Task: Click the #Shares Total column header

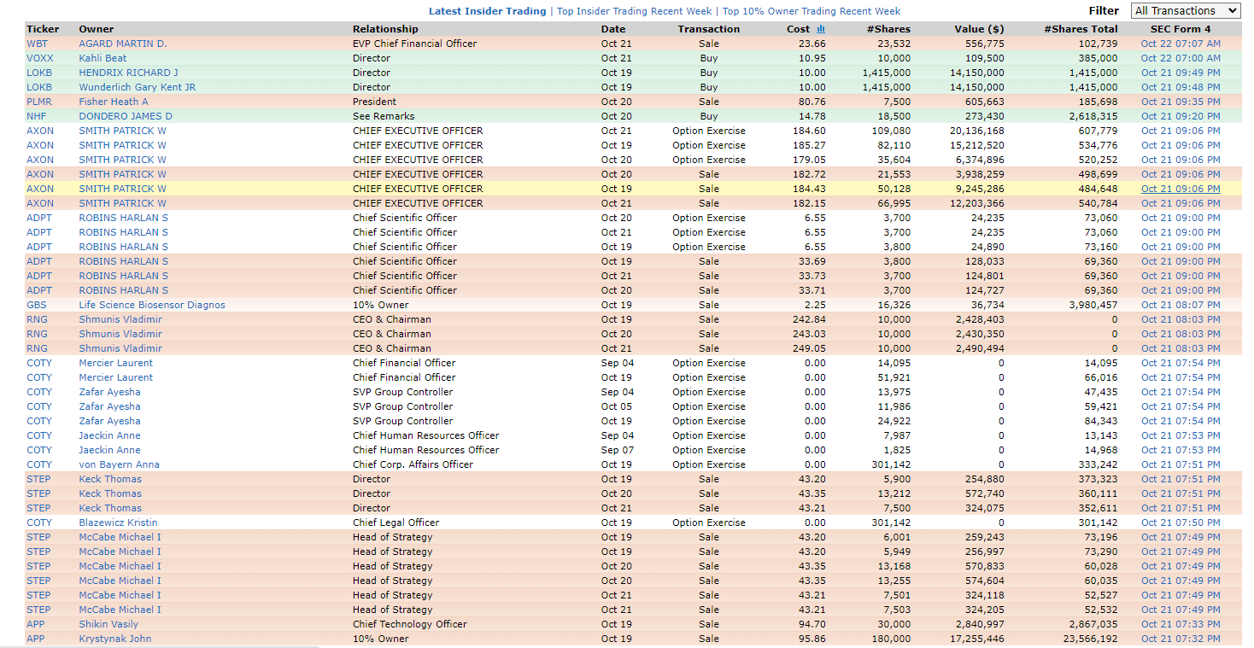Action: point(1081,29)
